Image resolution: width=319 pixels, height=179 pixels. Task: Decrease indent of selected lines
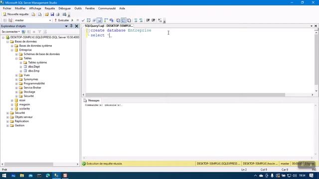point(148,20)
